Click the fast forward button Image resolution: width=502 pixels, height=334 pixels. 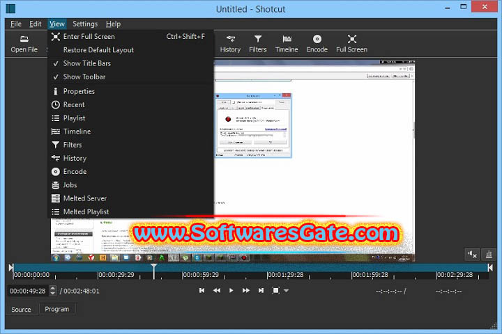(246, 291)
